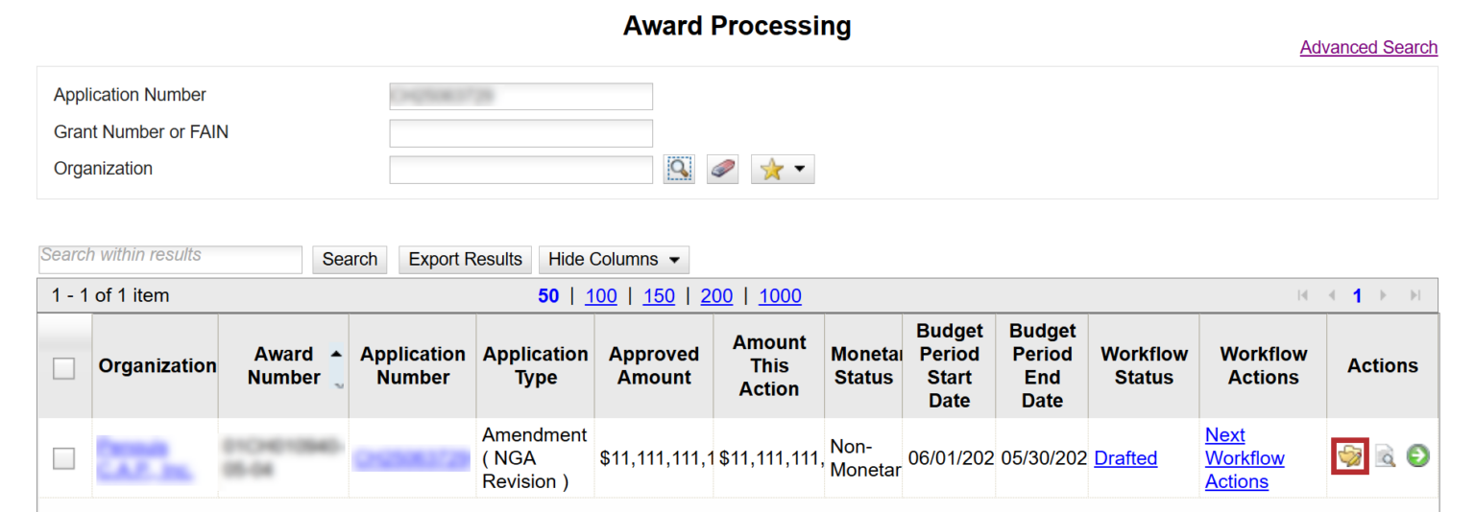Image resolution: width=1475 pixels, height=512 pixels.
Task: Check the award row checkbox
Action: point(63,458)
